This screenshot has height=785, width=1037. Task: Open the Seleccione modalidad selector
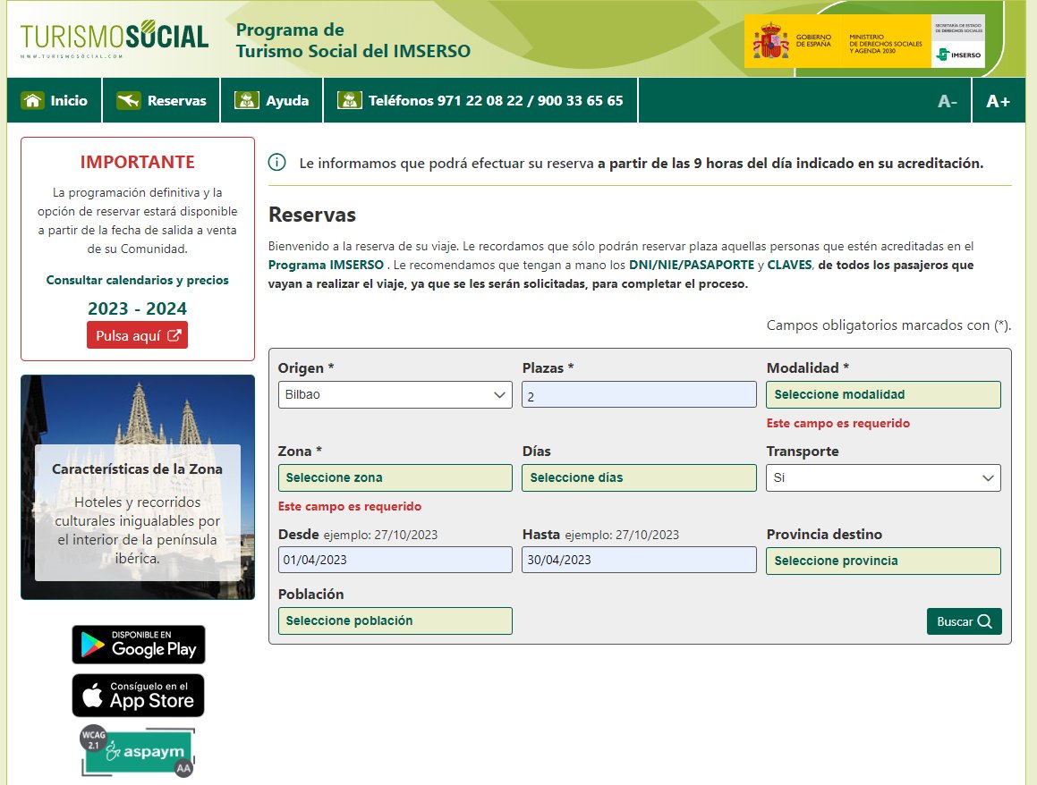pos(884,394)
